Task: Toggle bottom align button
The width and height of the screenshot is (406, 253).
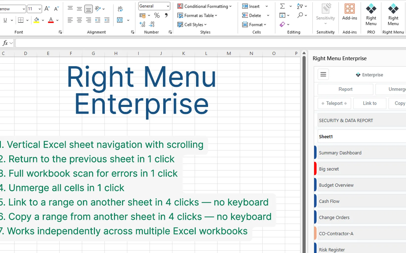Action: click(89, 9)
